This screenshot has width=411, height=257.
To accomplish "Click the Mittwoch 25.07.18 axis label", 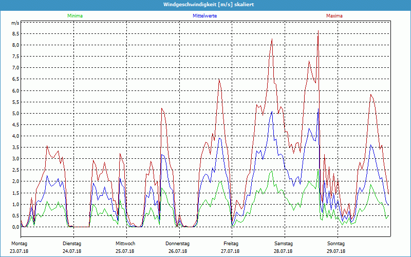I will (x=125, y=247).
